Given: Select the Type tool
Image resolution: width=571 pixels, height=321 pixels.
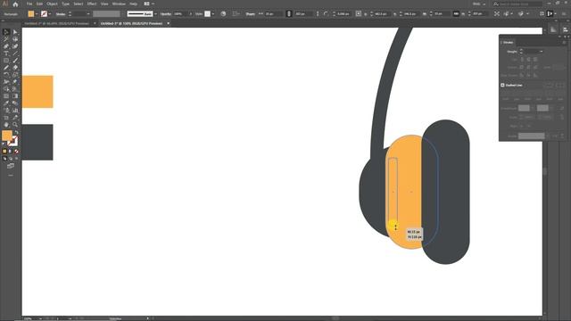Looking at the screenshot, I should coord(6,53).
